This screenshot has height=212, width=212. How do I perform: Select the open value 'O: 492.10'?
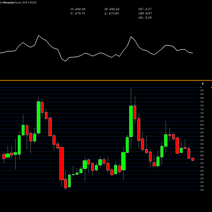pyautogui.click(x=78, y=9)
